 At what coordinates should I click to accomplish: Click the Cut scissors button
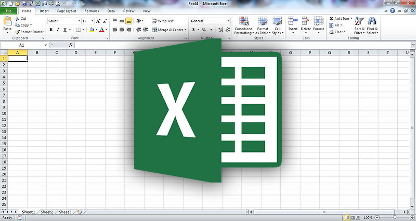click(x=21, y=19)
